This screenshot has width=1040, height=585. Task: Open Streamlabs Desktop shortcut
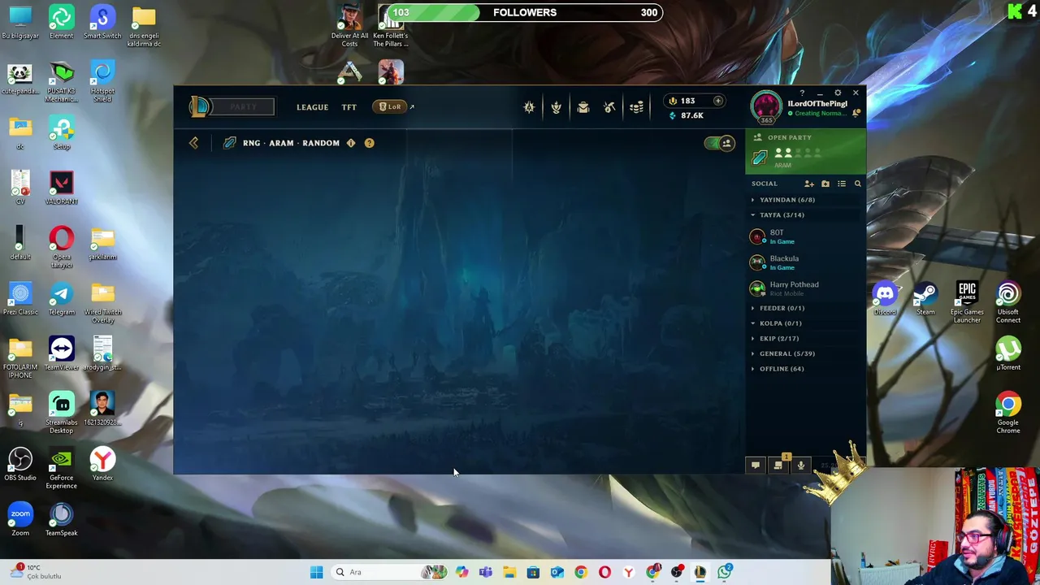[x=62, y=413]
